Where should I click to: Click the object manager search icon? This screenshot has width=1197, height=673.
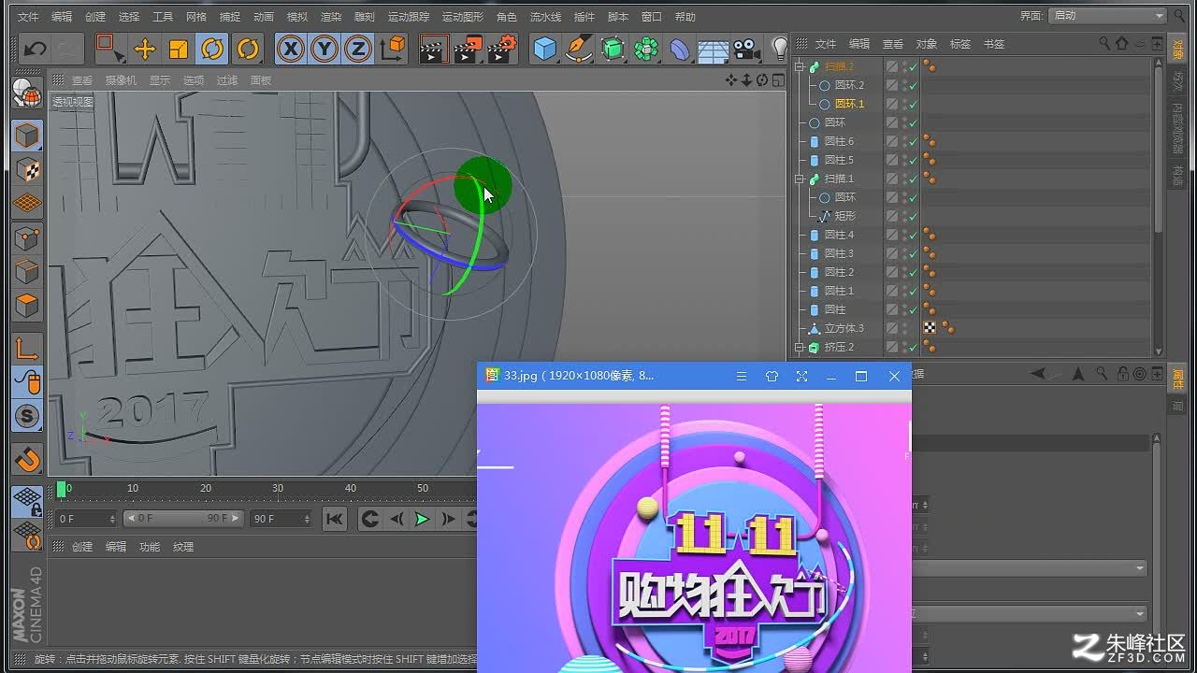(1105, 44)
